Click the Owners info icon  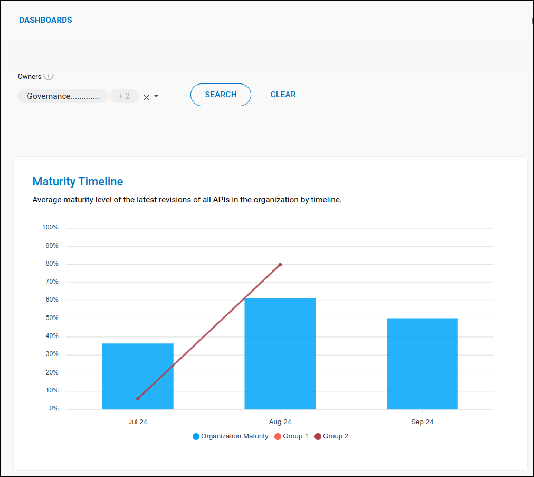[x=49, y=76]
